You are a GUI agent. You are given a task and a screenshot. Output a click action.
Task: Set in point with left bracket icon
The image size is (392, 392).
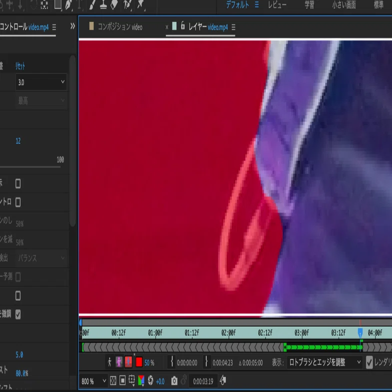point(172,362)
